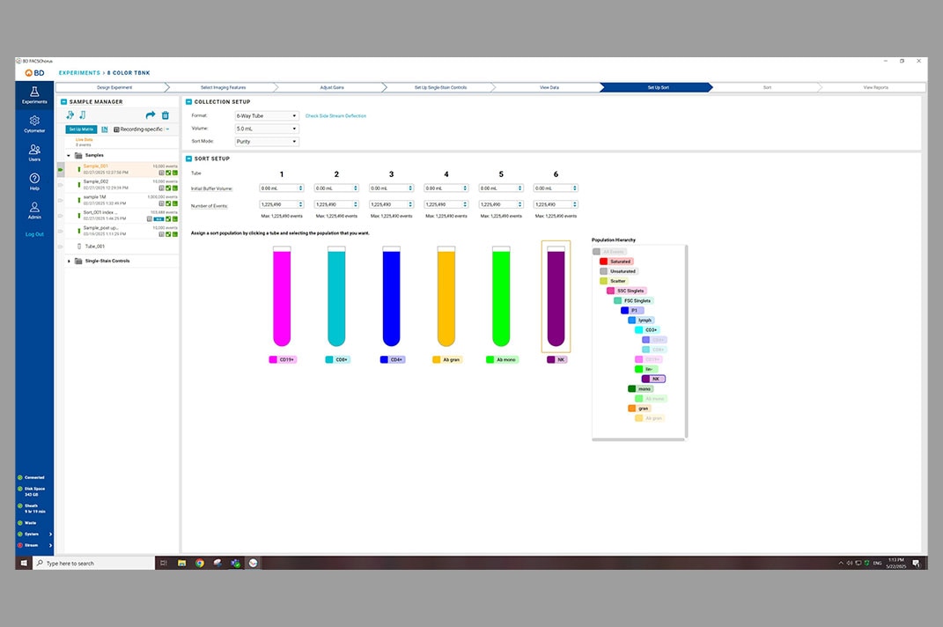Open the Format dropdown showing 6-Way Tube
The image size is (943, 627).
(x=267, y=115)
